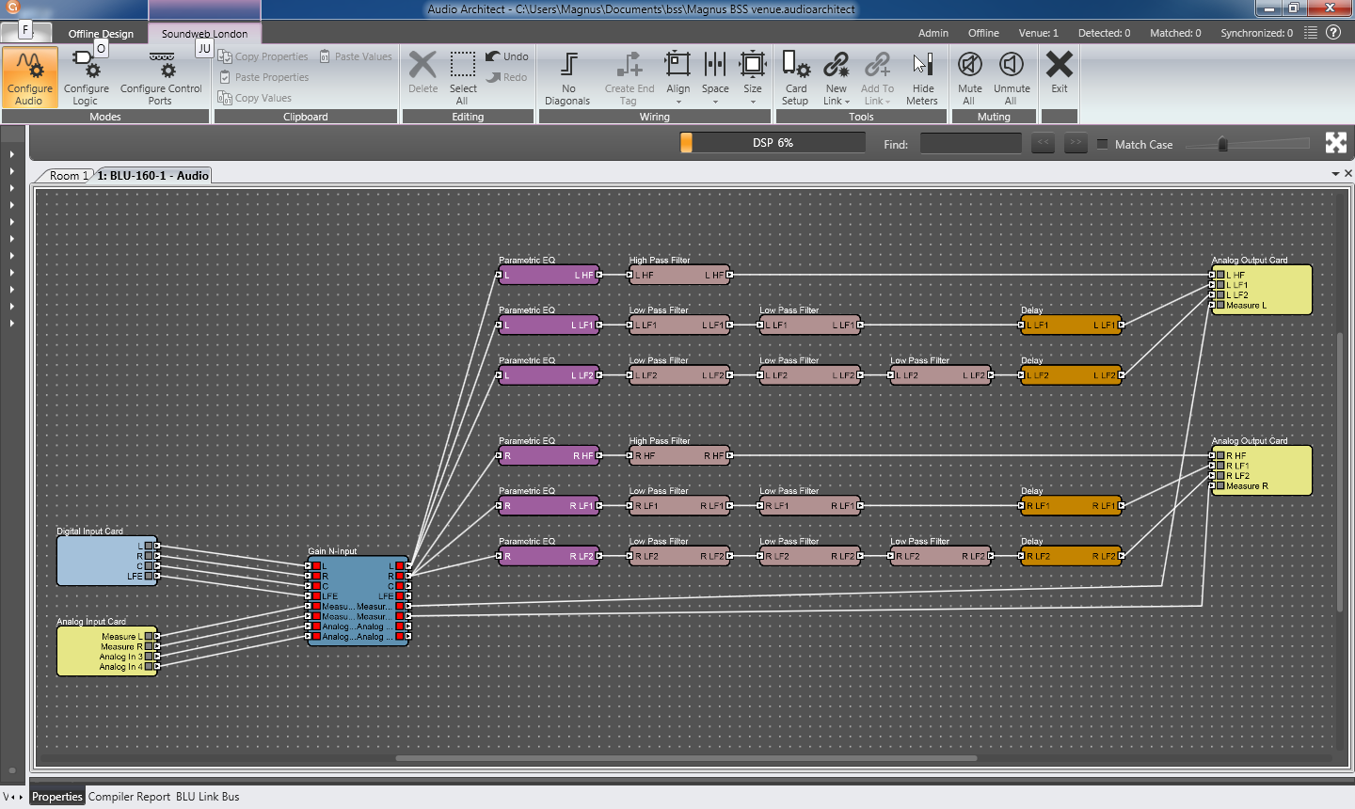Select the Digital Input Card block
The width and height of the screenshot is (1355, 809).
pyautogui.click(x=107, y=561)
